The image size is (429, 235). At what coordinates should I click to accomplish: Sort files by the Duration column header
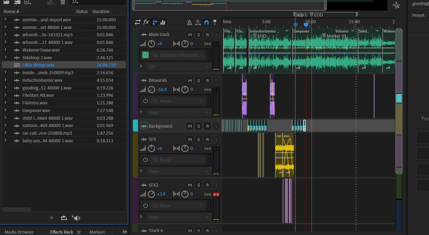[101, 12]
